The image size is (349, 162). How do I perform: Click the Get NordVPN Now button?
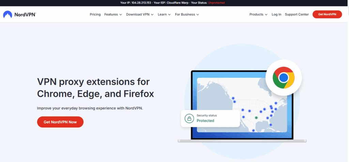click(60, 122)
